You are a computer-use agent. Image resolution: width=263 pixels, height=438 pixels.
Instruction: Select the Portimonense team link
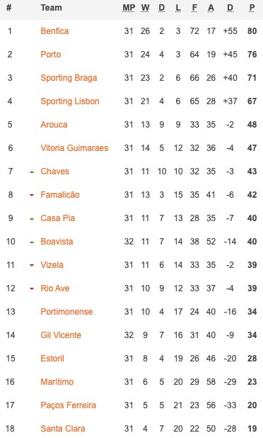coord(66,312)
